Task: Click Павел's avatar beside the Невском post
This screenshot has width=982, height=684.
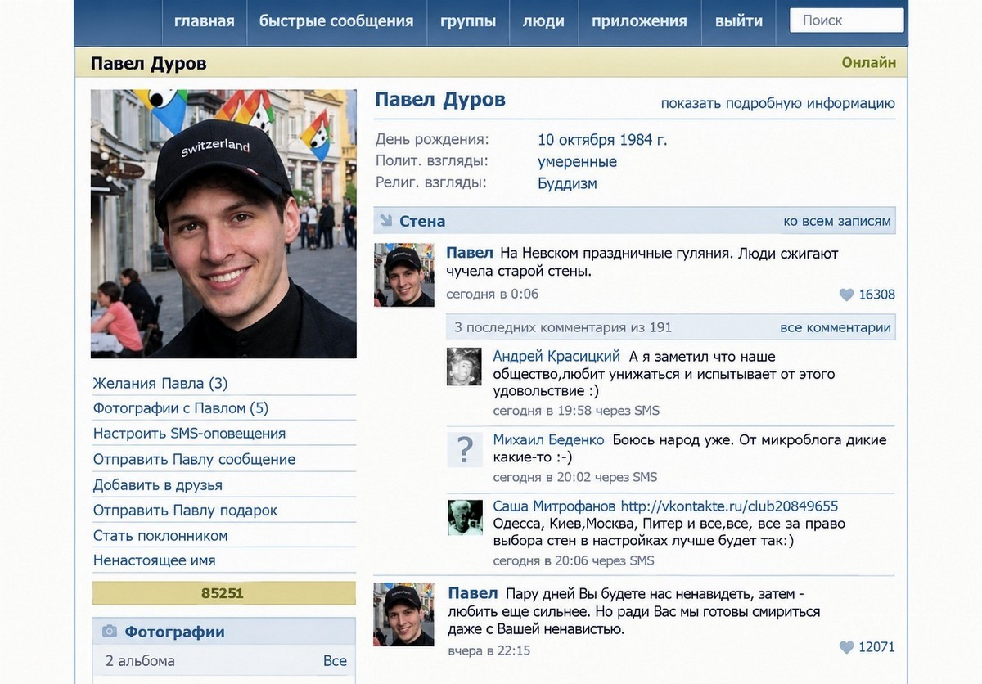Action: 404,275
